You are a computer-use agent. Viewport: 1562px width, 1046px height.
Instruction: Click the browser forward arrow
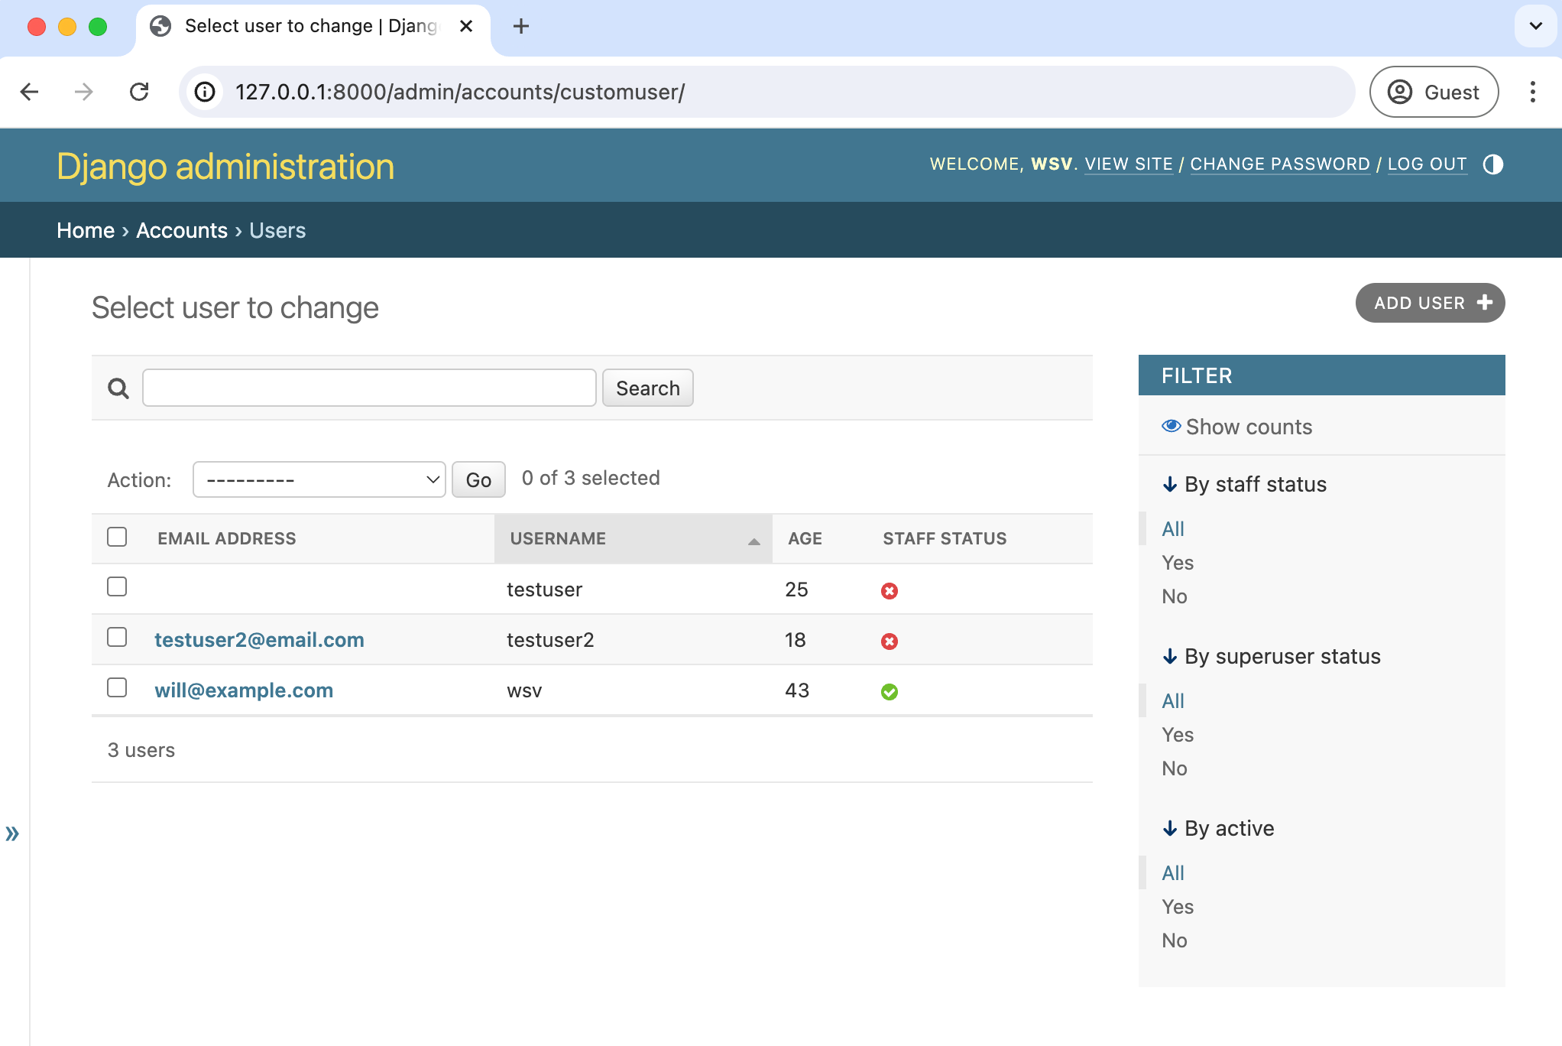[83, 93]
